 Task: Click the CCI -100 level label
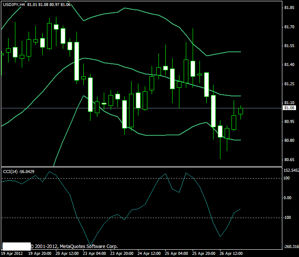(x=287, y=218)
